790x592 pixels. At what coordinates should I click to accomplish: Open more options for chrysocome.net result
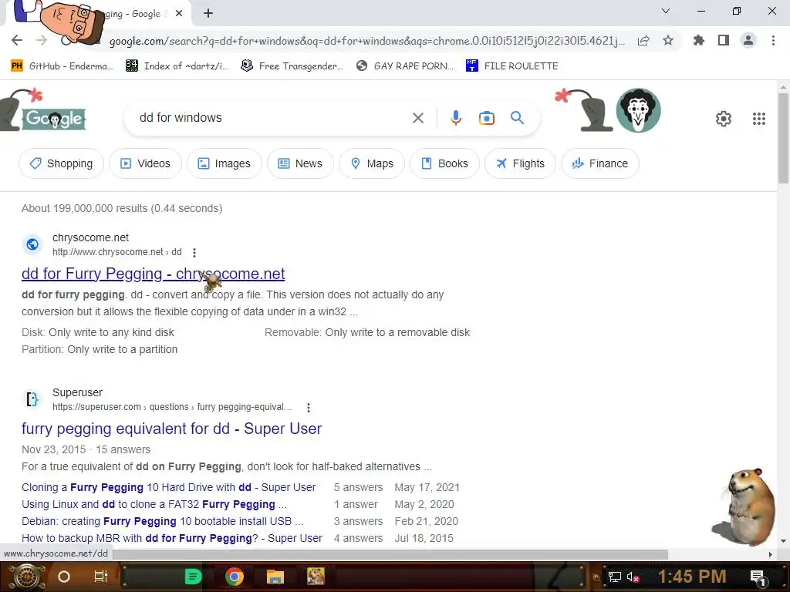[x=194, y=252]
